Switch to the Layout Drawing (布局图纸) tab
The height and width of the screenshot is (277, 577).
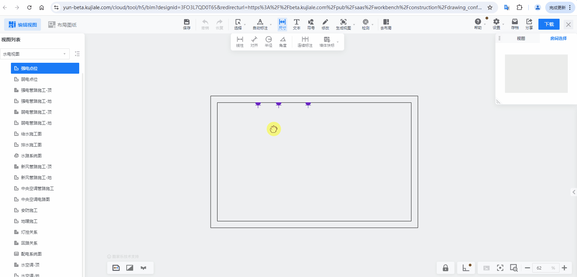click(x=62, y=25)
